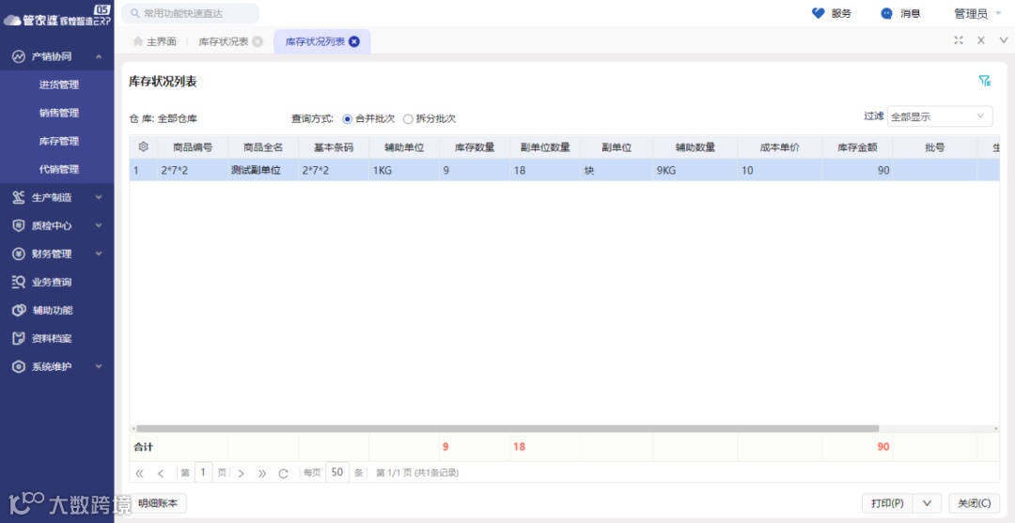
Task: Switch to 库存状况表 tab
Action: pos(224,41)
